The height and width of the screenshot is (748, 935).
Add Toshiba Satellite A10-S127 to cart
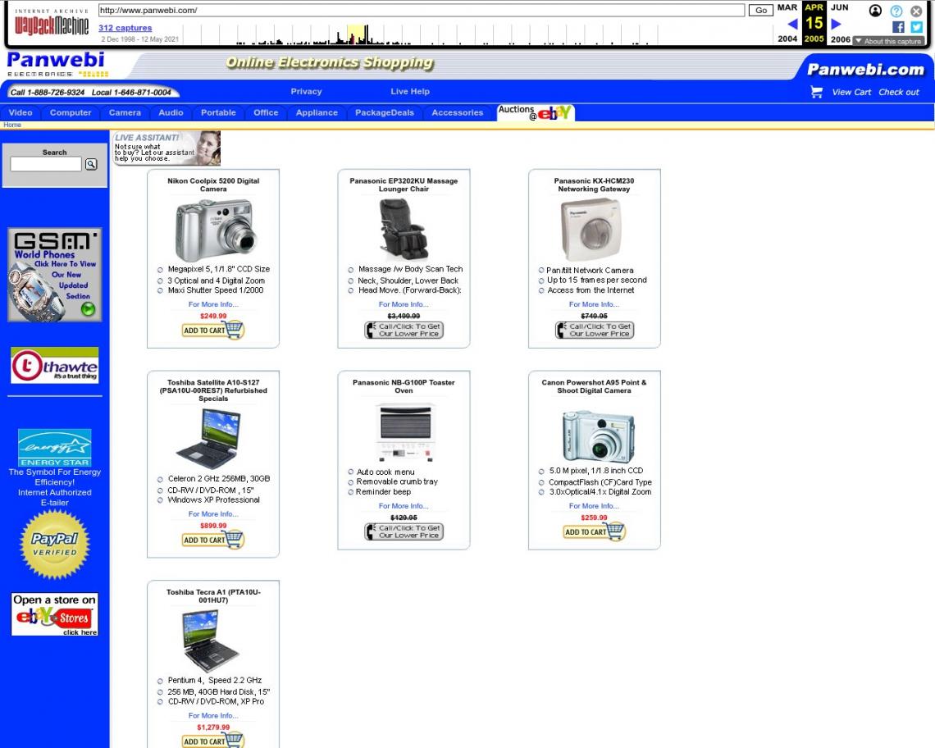[213, 539]
